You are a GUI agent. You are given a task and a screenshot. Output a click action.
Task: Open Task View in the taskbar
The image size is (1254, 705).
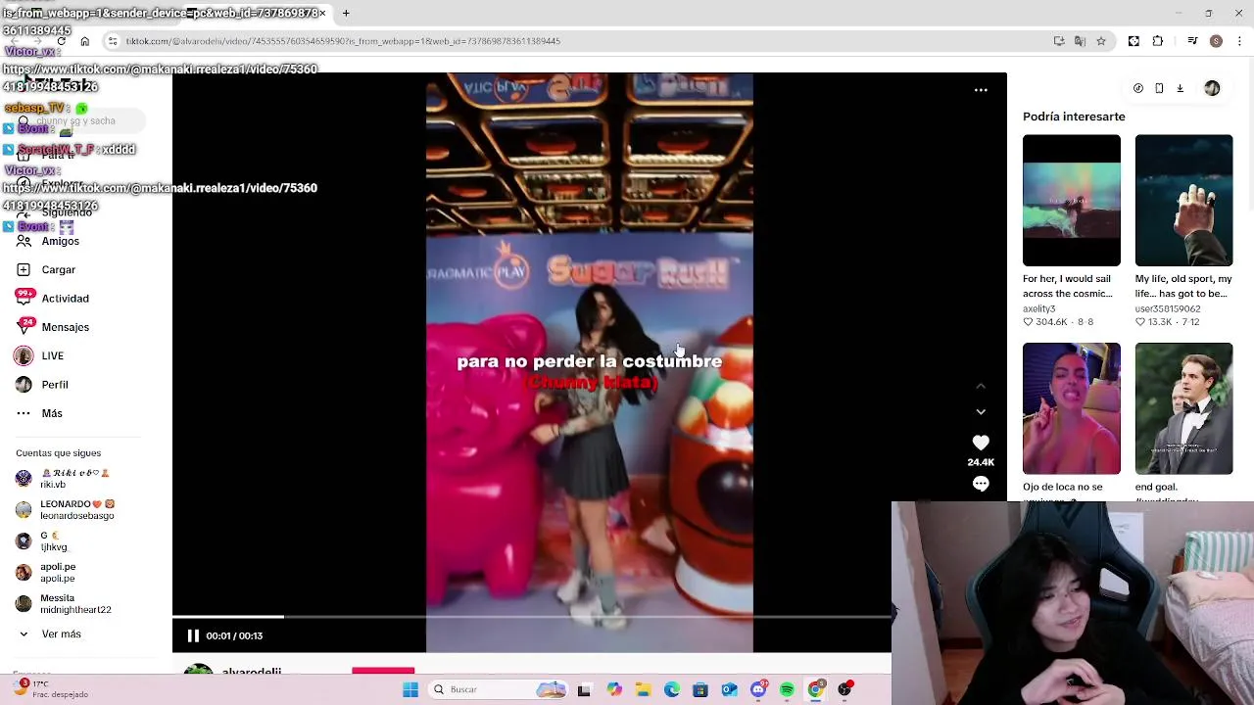pyautogui.click(x=584, y=690)
